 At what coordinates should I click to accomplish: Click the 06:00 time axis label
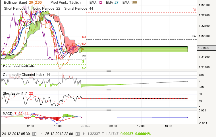(x=113, y=126)
